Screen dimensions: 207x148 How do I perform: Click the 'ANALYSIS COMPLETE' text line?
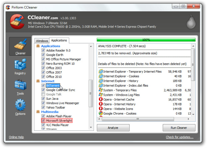(x=122, y=46)
